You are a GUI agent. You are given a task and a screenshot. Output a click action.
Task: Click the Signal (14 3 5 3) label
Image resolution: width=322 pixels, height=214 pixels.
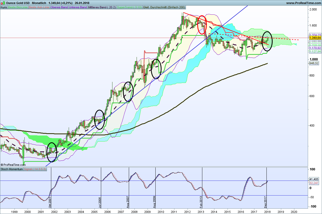point(35,169)
